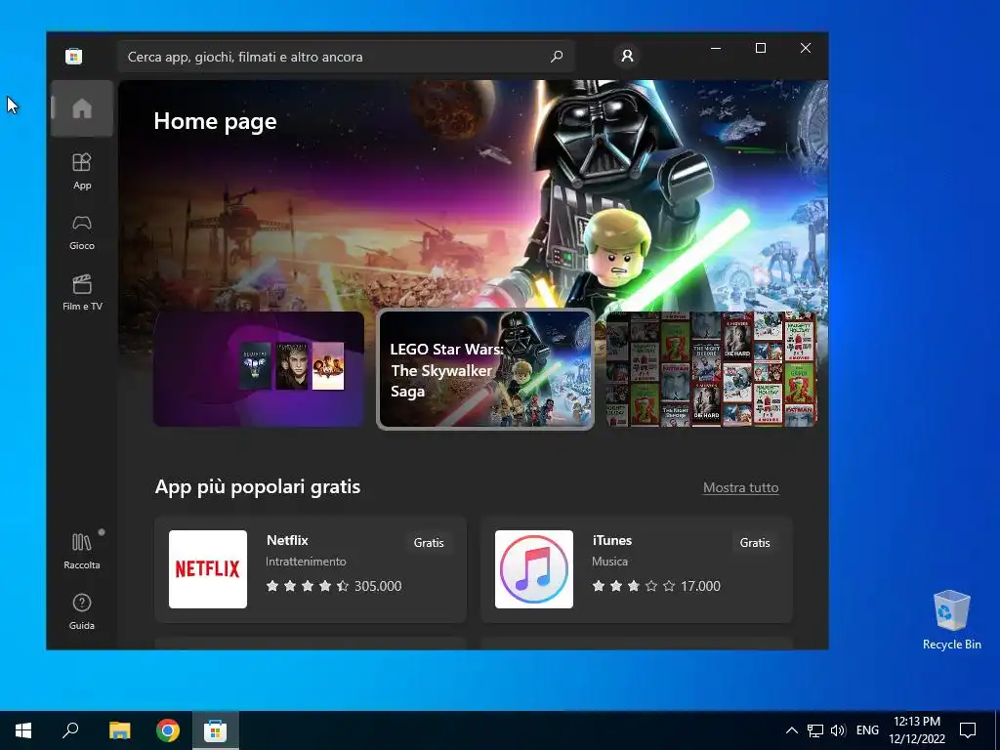
Task: Open the Raccolta library
Action: 82,551
